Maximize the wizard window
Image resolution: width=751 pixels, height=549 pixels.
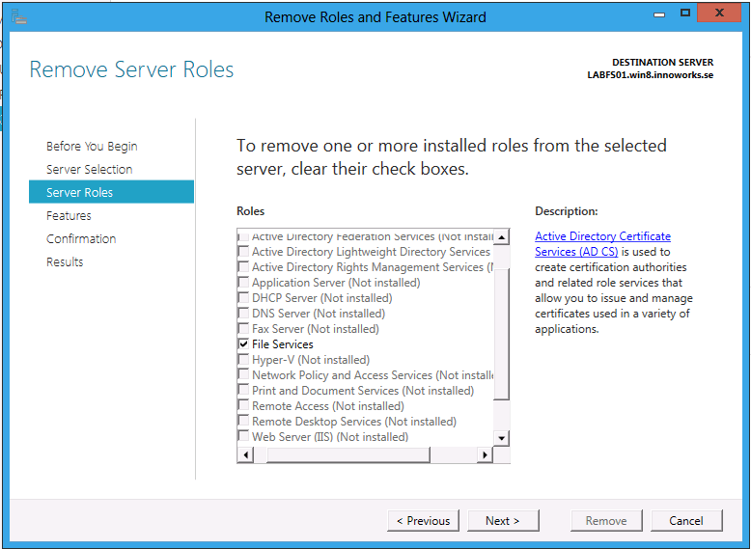click(685, 13)
